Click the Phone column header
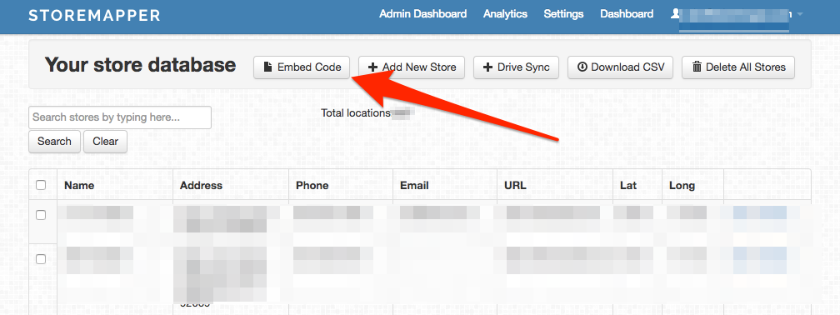840x315 pixels. [x=312, y=185]
